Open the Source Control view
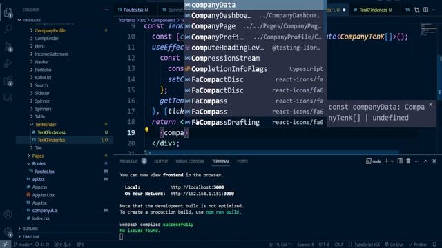Image resolution: width=442 pixels, height=248 pixels. point(8,46)
